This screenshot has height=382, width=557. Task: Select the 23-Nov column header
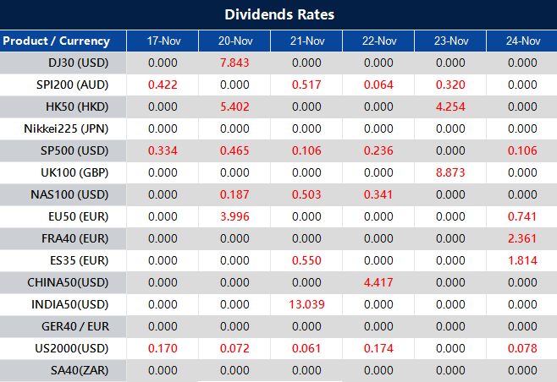(x=450, y=41)
